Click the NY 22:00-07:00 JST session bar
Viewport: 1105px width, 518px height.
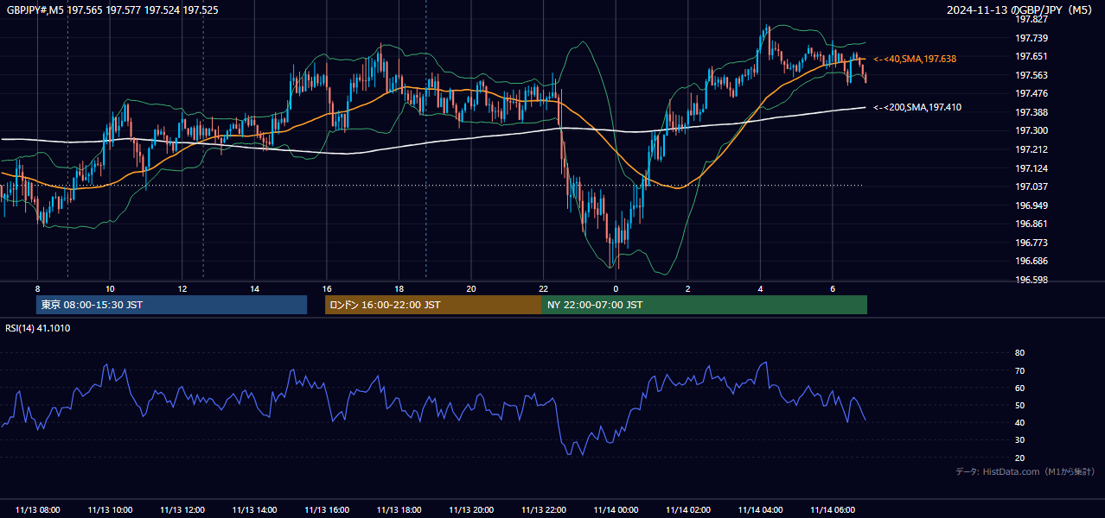[705, 305]
